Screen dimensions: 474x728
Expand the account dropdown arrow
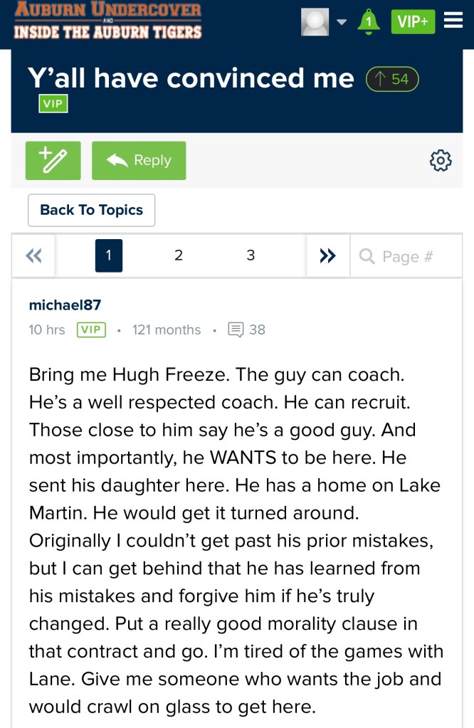tap(341, 22)
